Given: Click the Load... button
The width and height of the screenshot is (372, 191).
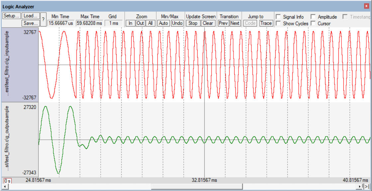Looking at the screenshot, I should [x=31, y=16].
